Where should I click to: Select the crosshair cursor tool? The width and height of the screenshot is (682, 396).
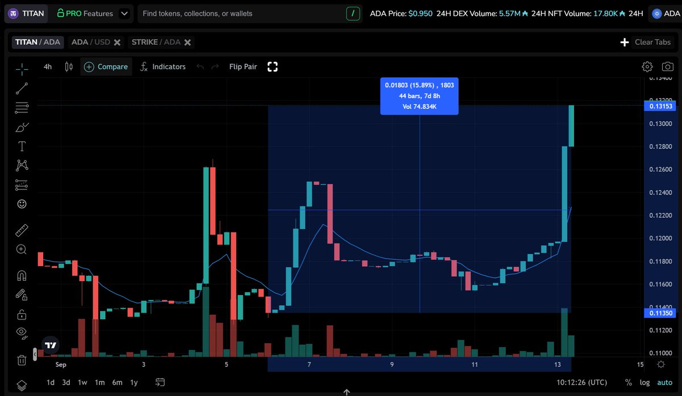click(22, 69)
